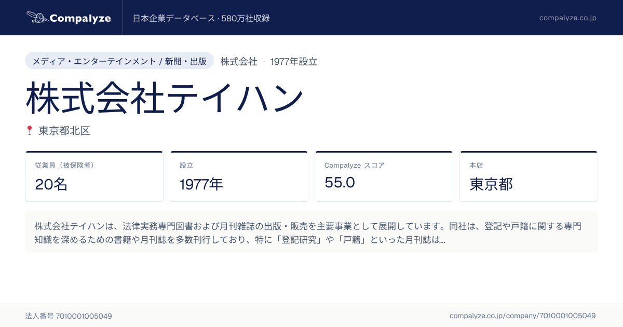Click the Compalyze スコア card label

[x=355, y=165]
